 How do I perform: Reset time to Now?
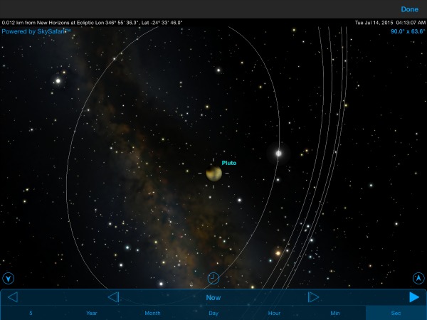click(x=213, y=298)
